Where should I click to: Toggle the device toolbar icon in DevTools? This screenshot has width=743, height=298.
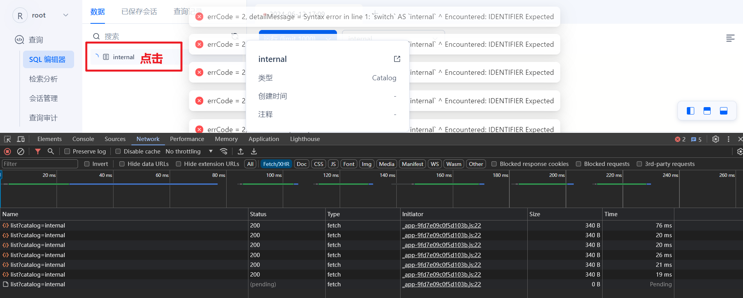(21, 139)
